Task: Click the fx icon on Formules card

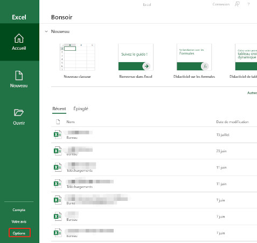Action: [x=205, y=66]
